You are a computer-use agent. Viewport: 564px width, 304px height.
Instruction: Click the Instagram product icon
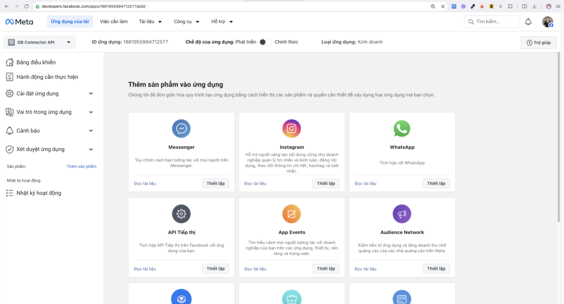[x=291, y=128]
